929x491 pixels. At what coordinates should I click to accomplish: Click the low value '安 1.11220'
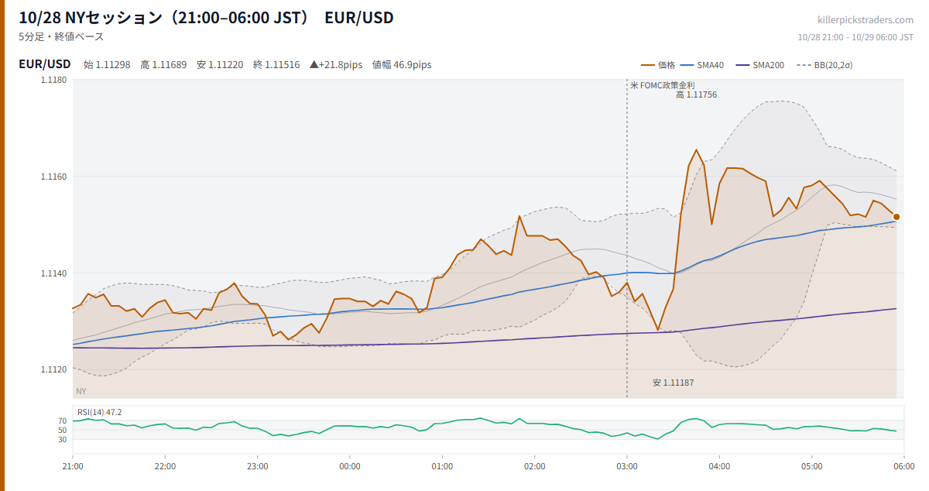(x=220, y=65)
